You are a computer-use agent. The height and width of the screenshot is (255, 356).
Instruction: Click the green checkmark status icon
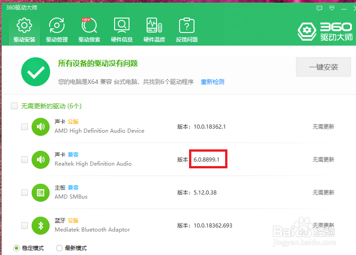tap(36, 72)
